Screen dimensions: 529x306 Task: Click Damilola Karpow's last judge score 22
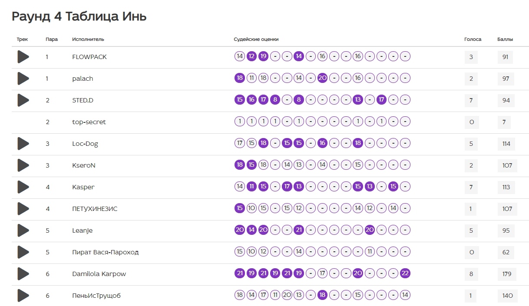click(x=405, y=273)
